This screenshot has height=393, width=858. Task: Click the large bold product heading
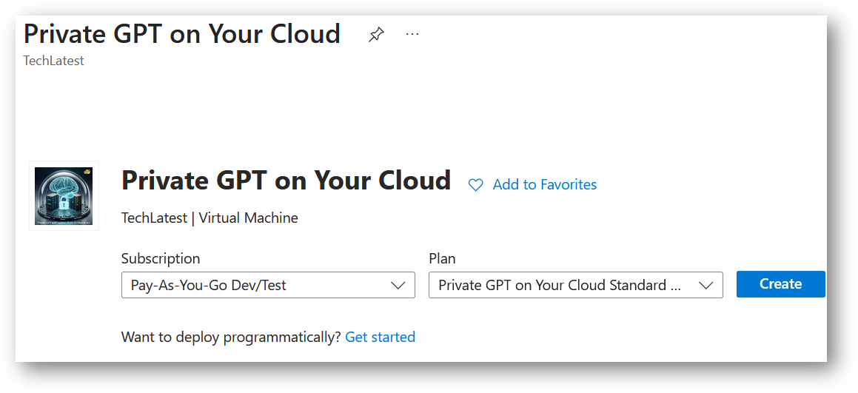point(286,181)
